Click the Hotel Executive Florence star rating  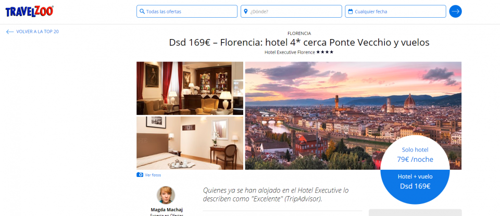(x=324, y=52)
